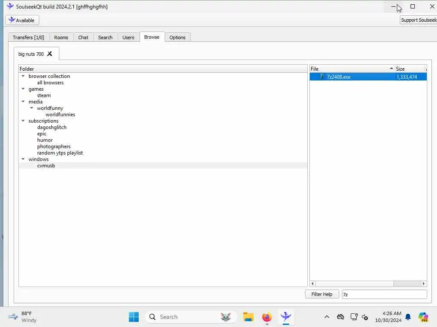Click the filter input containing '7z'
Viewport: 437px width, 327px height.
pyautogui.click(x=384, y=294)
